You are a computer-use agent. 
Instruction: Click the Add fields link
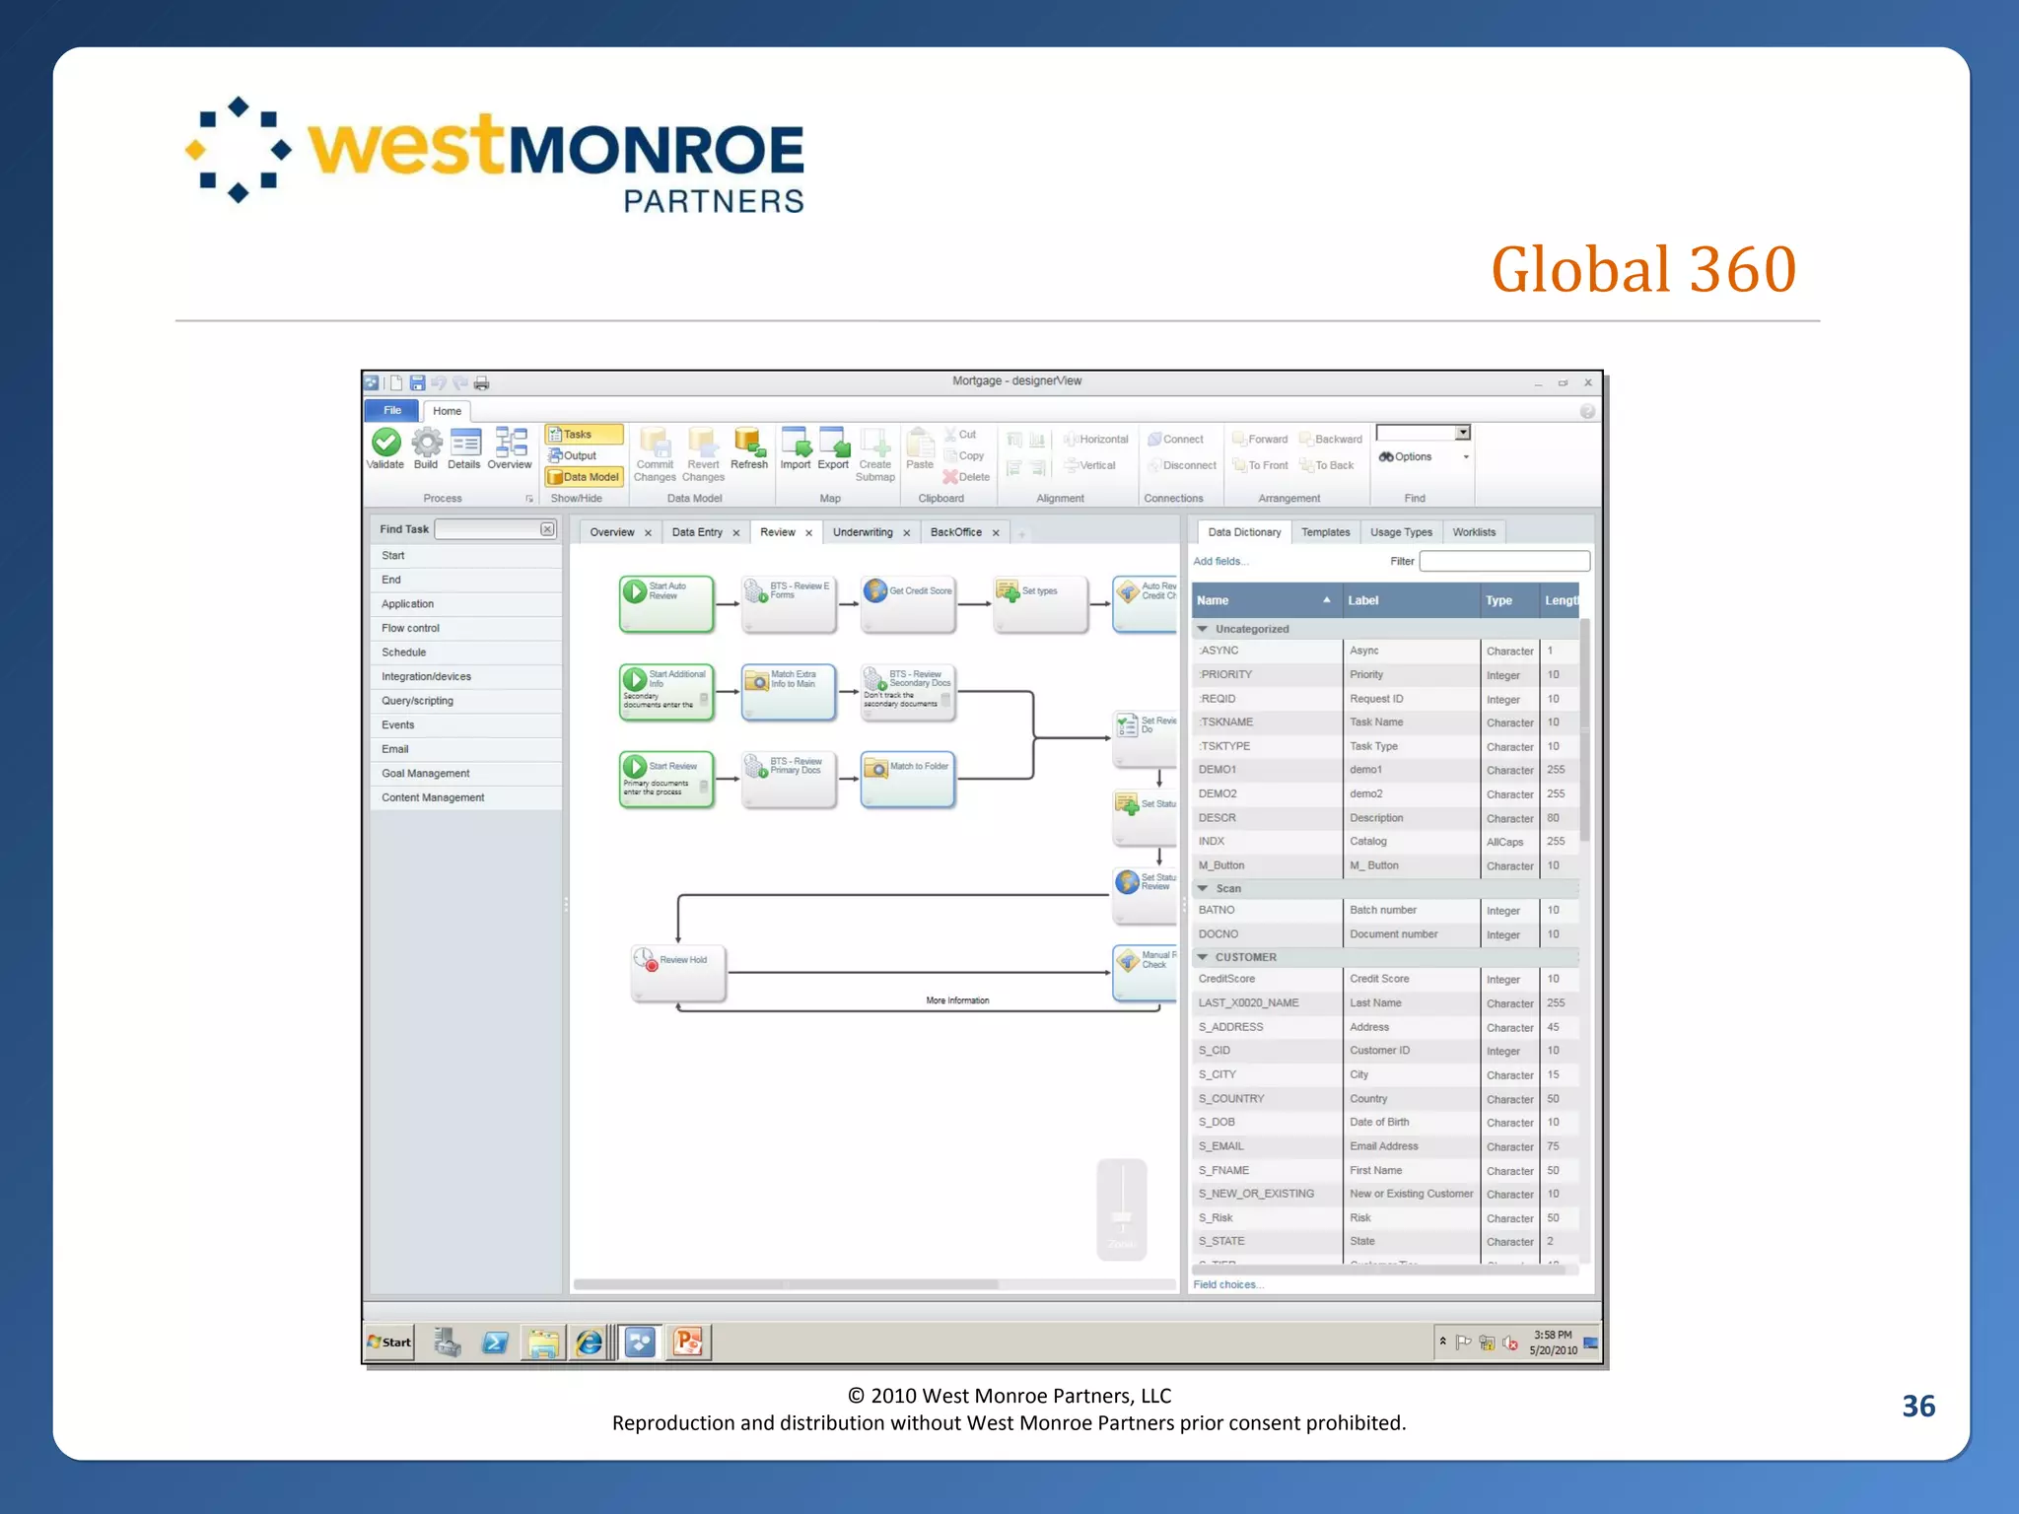click(1220, 561)
